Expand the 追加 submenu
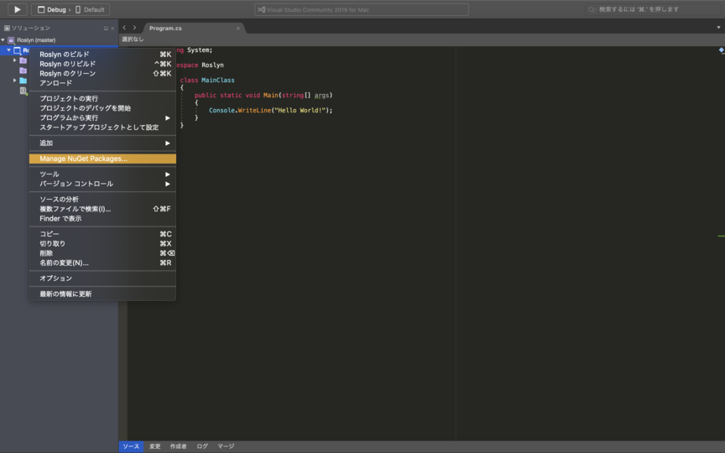The width and height of the screenshot is (725, 453). tap(102, 143)
